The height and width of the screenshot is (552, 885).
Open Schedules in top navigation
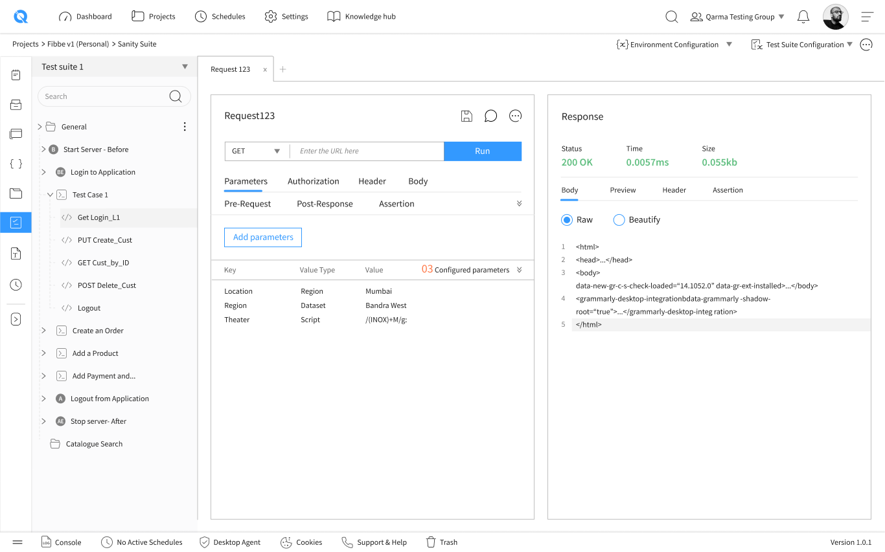[220, 17]
